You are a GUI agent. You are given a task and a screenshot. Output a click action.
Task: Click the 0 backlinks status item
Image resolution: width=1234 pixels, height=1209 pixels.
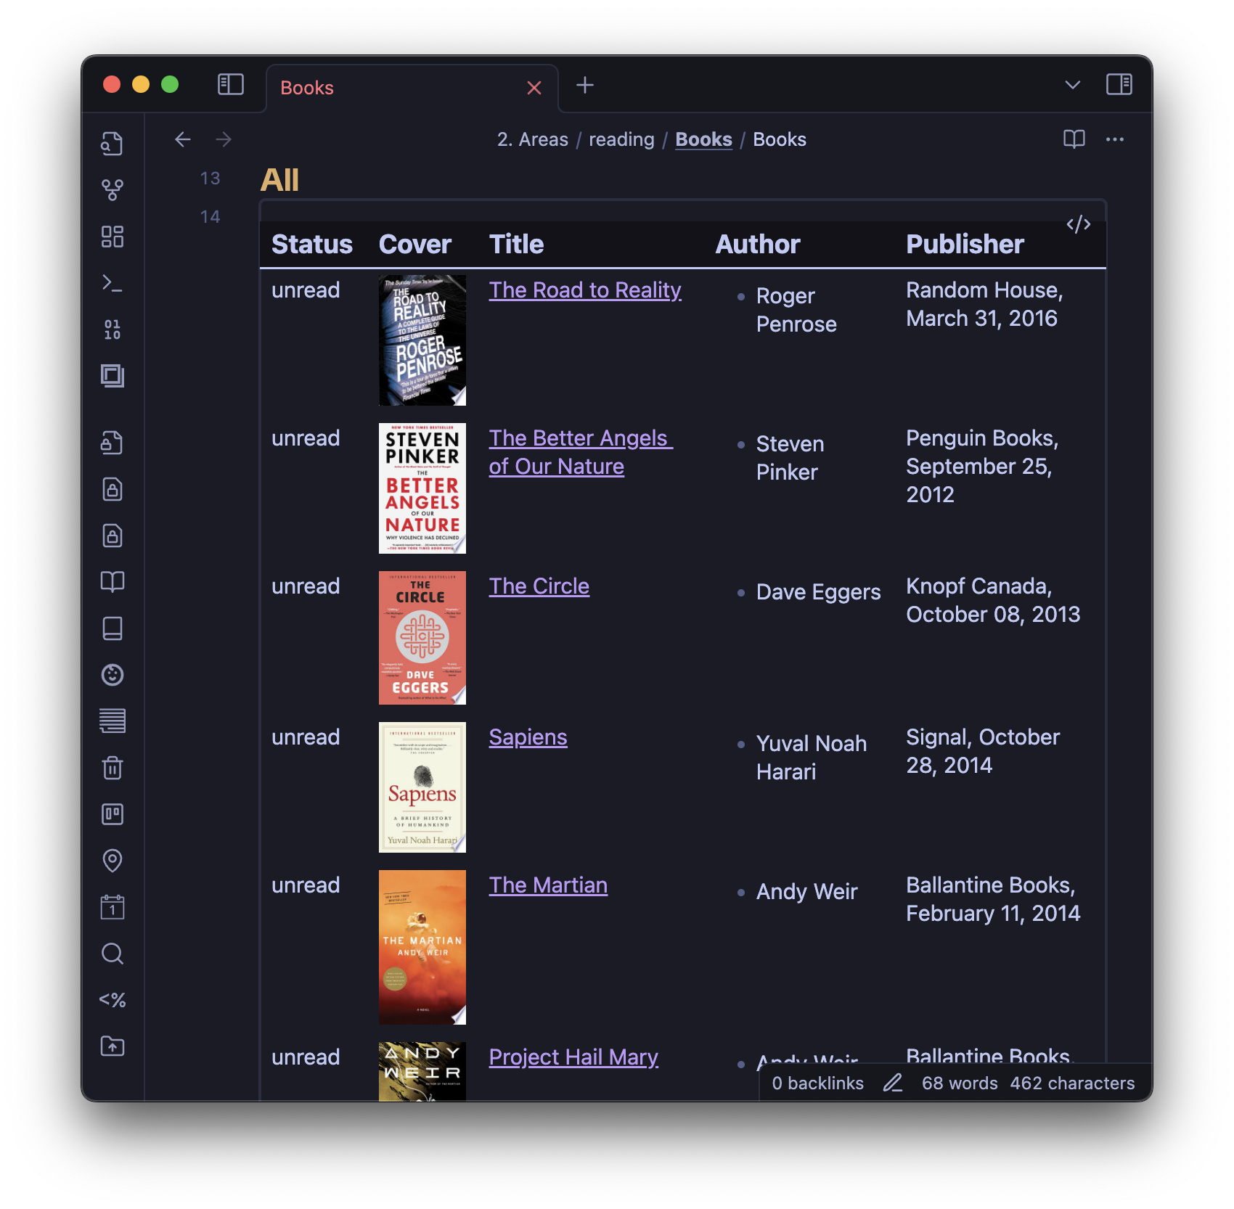pyautogui.click(x=817, y=1083)
